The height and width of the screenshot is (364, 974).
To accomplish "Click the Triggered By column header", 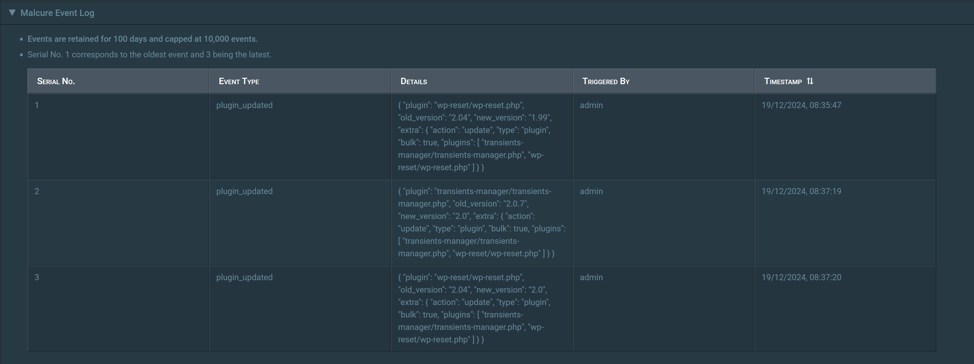I will [605, 82].
